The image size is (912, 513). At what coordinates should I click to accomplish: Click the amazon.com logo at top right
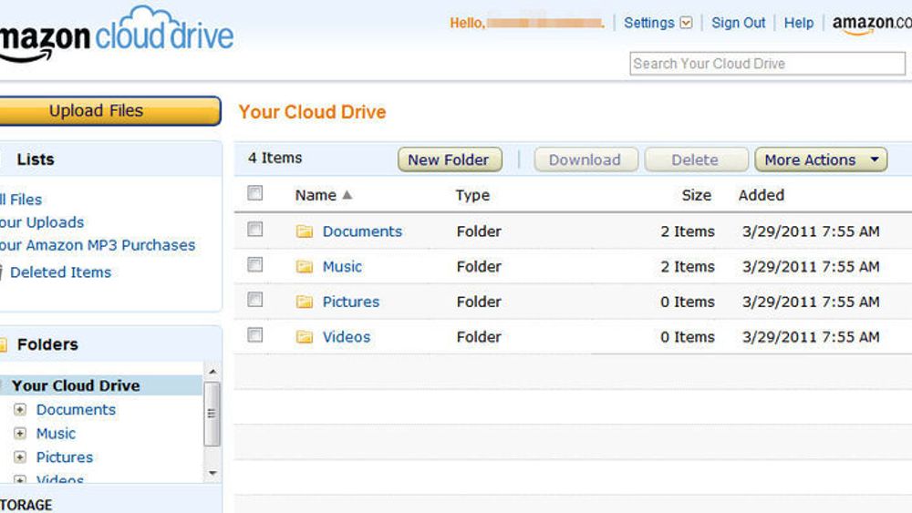[872, 24]
